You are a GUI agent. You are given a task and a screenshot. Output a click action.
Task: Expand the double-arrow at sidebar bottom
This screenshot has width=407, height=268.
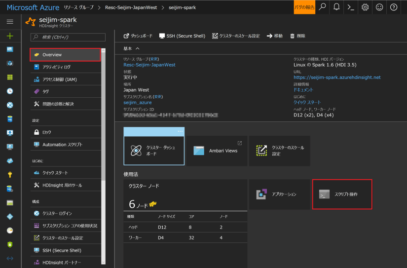tap(10, 258)
